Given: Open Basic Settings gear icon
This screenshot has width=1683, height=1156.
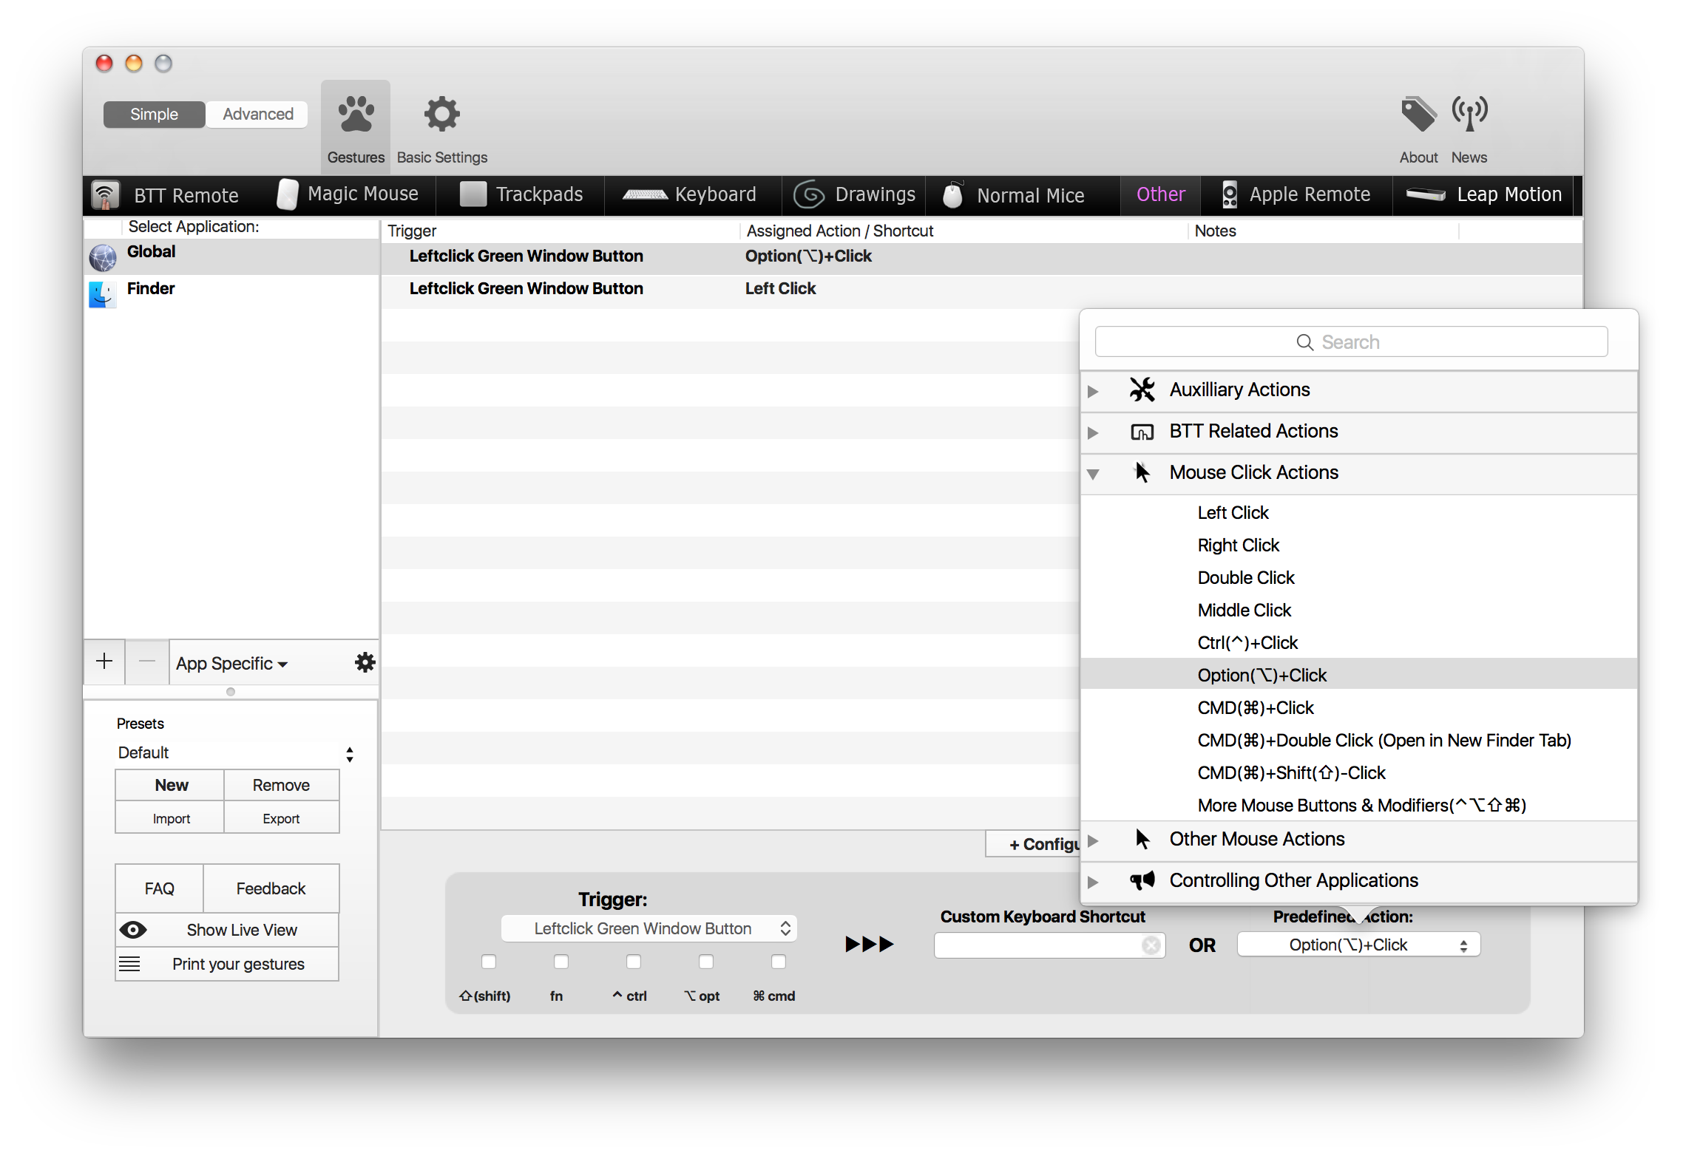Looking at the screenshot, I should (441, 115).
